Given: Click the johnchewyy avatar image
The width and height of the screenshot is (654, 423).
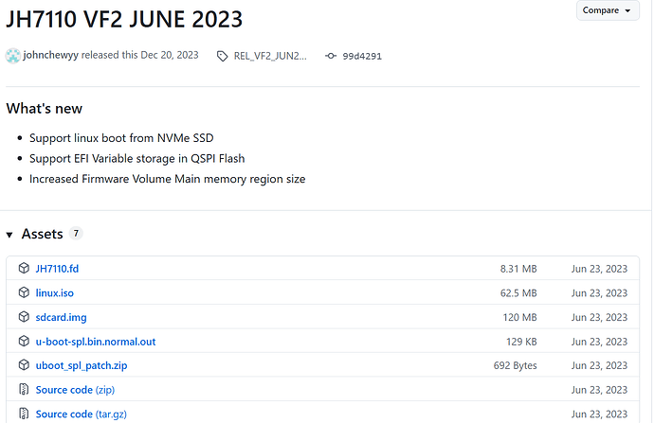Looking at the screenshot, I should [x=13, y=56].
